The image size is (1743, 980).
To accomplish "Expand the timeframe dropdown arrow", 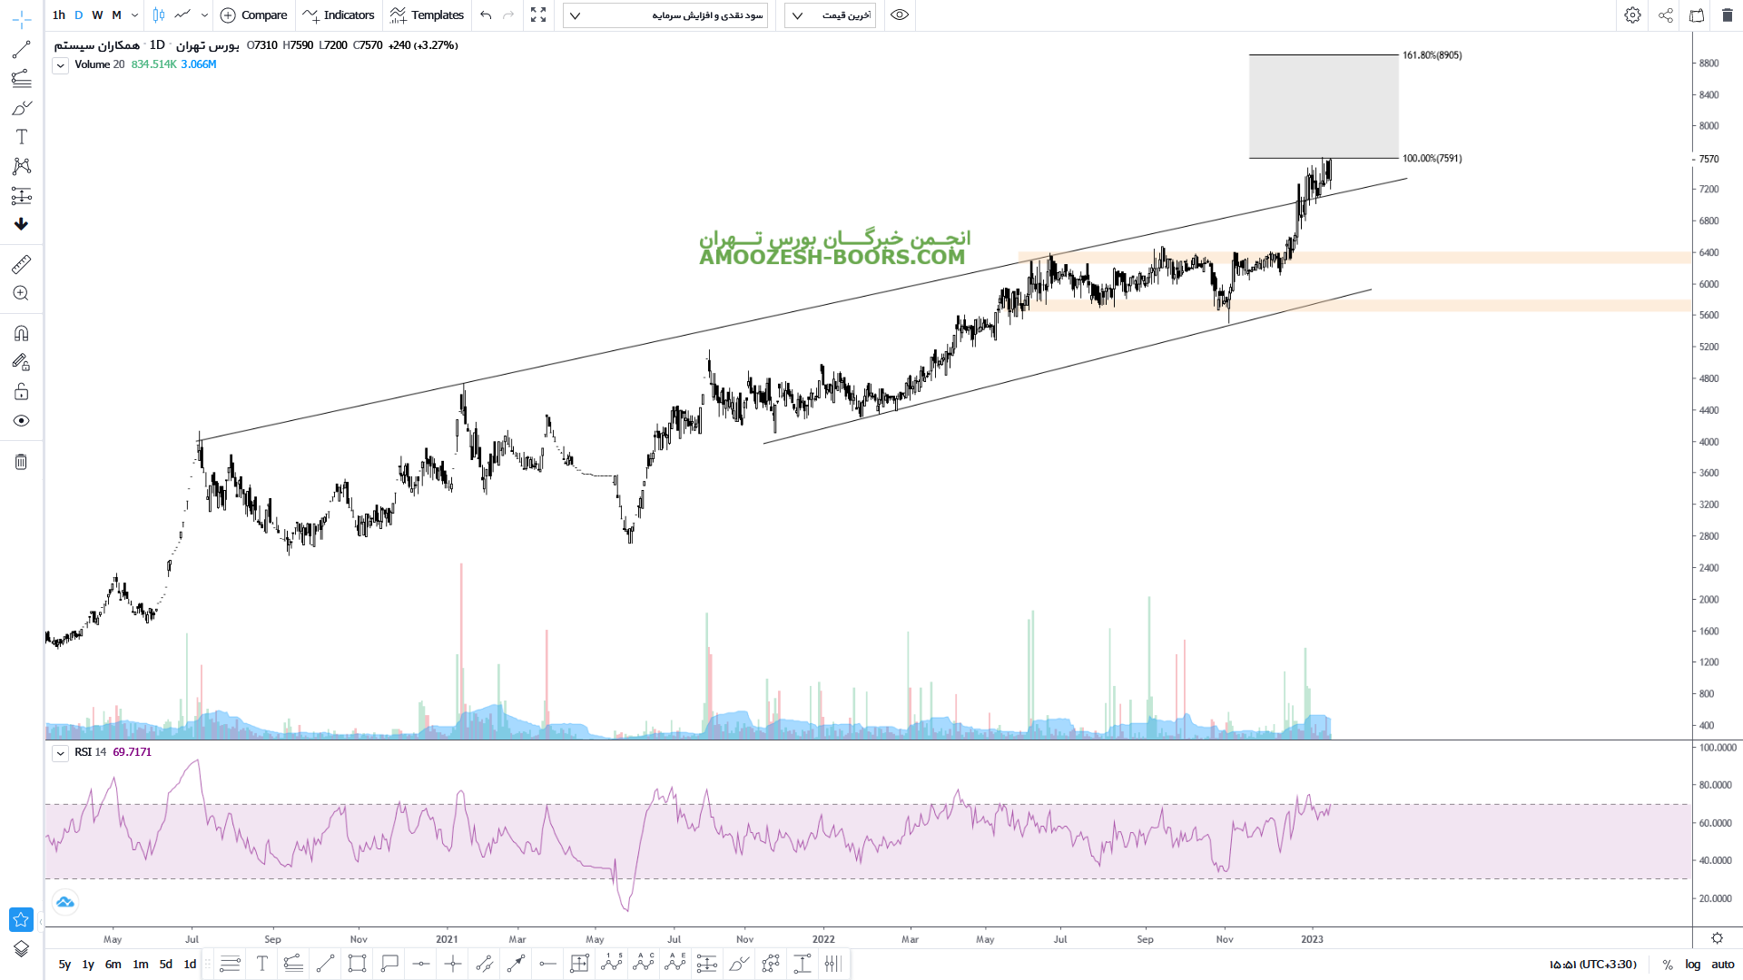I will [x=134, y=15].
